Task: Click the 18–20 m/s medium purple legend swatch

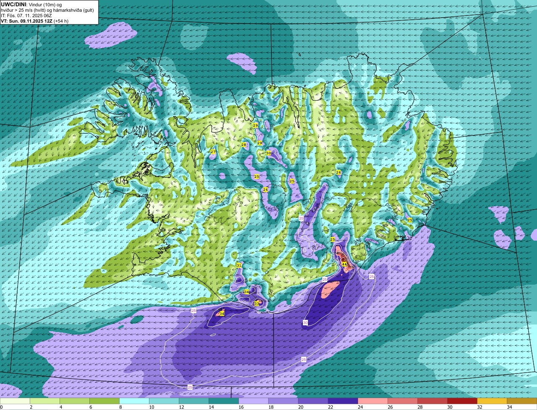Action: click(x=283, y=401)
